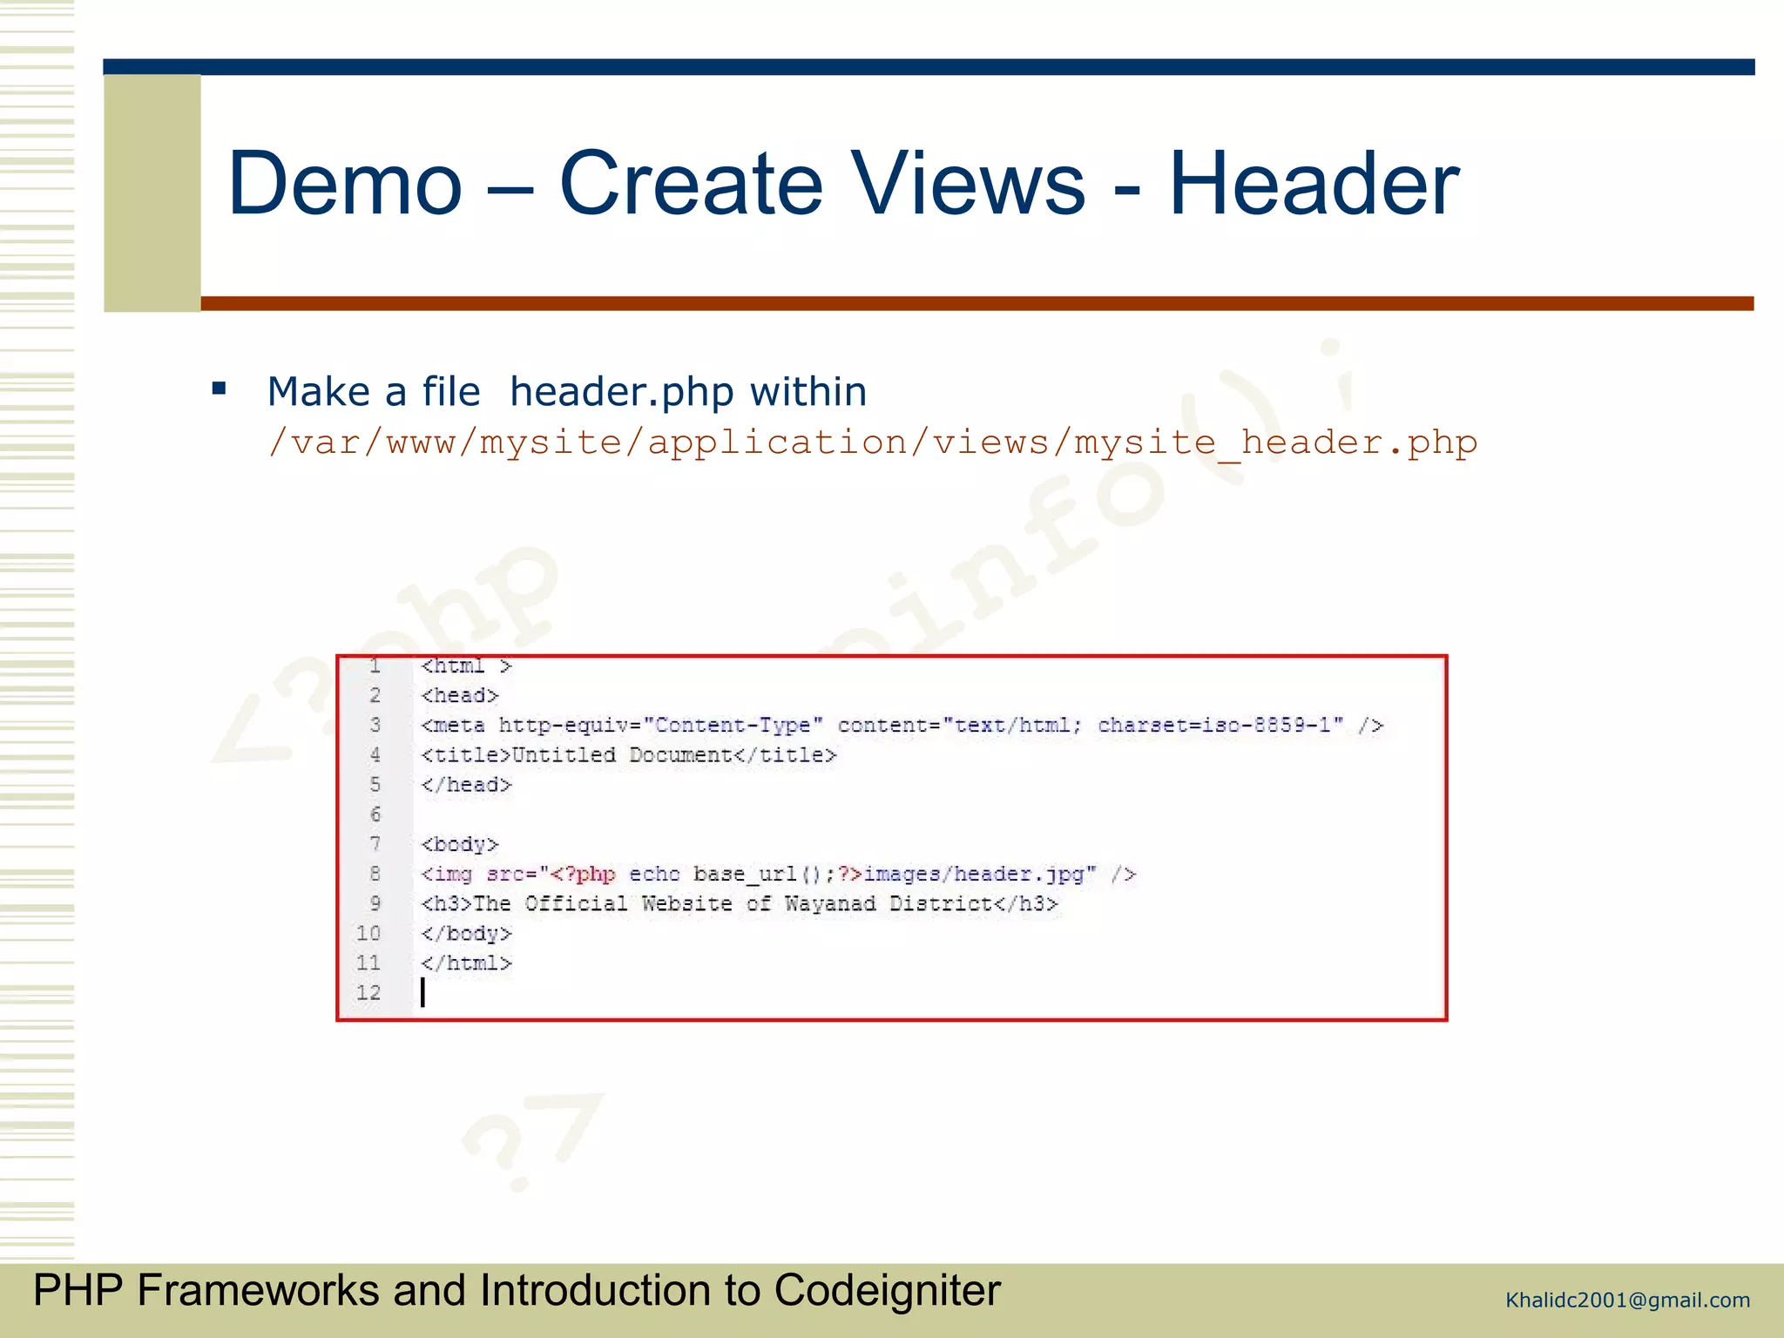Click the meta http-equiv Content-Type code line

click(902, 726)
